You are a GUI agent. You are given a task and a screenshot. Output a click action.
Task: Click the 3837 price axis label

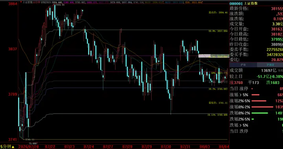(x=13, y=49)
